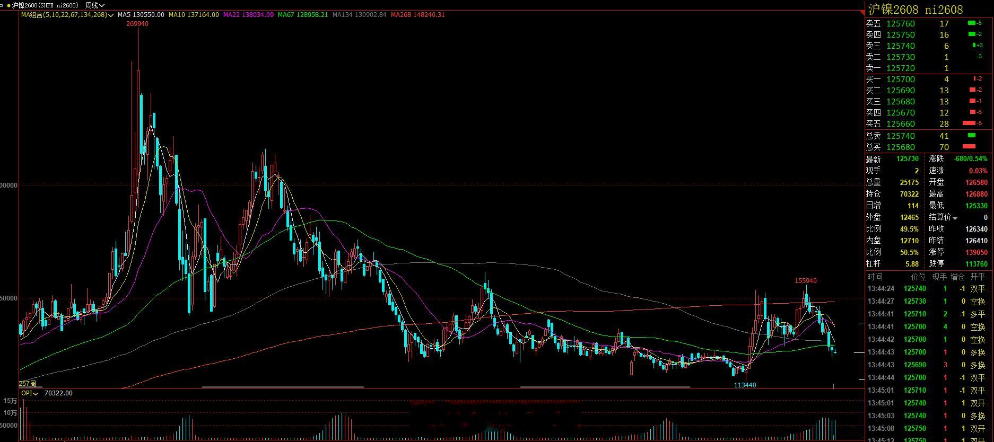Click the 杠杆 value 5.88
The height and width of the screenshot is (442, 994).
coord(912,264)
